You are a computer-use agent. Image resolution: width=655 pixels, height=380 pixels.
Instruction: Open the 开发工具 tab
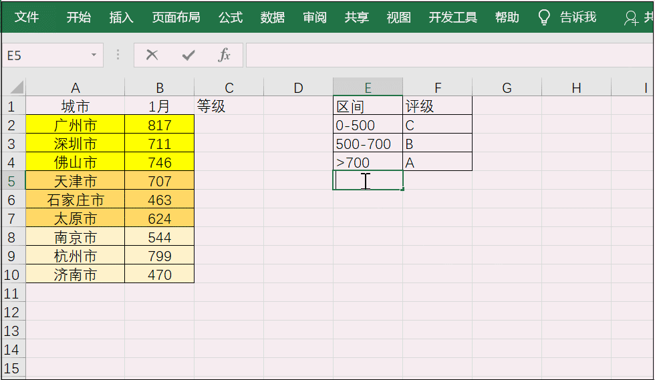pyautogui.click(x=453, y=17)
